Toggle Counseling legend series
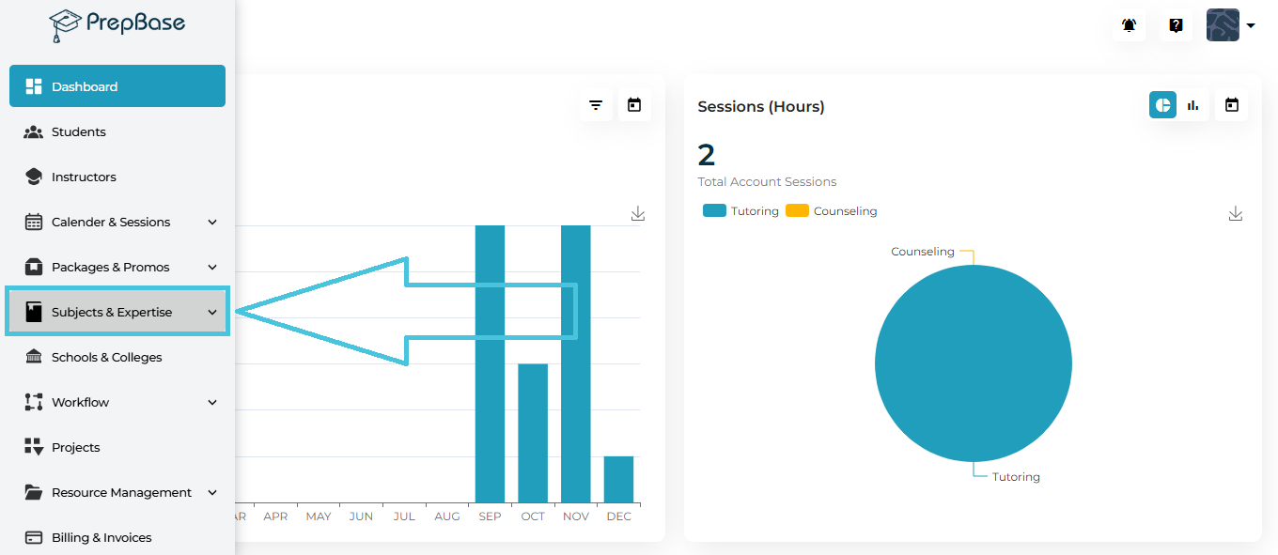Screen dimensions: 1278x555 833,211
